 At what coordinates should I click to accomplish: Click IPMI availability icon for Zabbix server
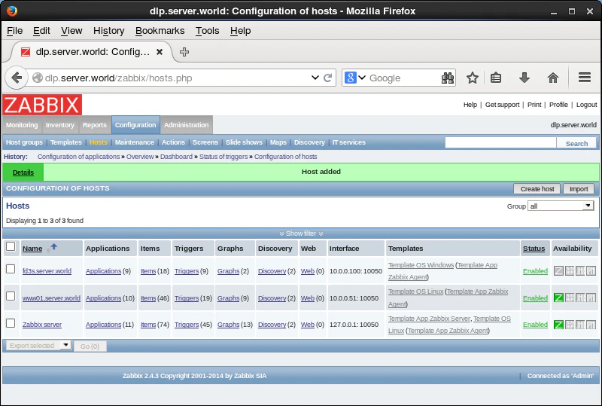(x=591, y=325)
